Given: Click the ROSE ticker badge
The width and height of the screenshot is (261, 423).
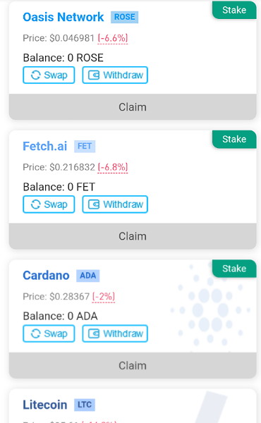Looking at the screenshot, I should coord(124,17).
